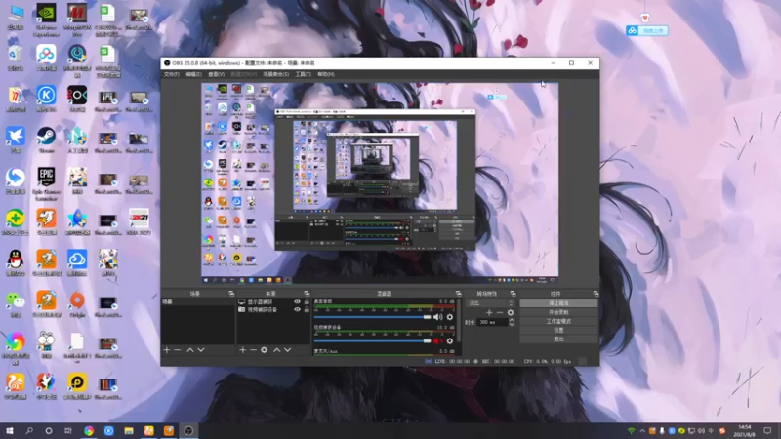
Task: Click the taskbar clock showing 14:54
Action: [x=744, y=431]
